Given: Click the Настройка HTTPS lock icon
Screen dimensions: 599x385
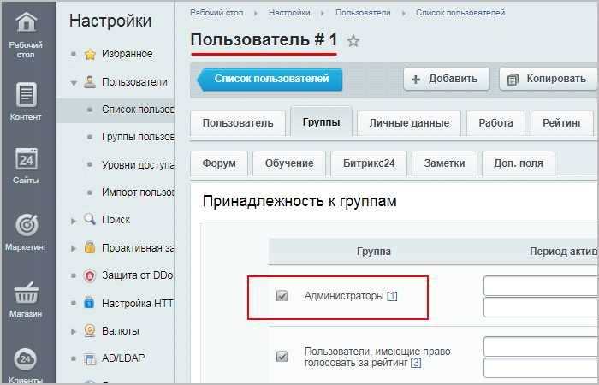Looking at the screenshot, I should click(89, 303).
